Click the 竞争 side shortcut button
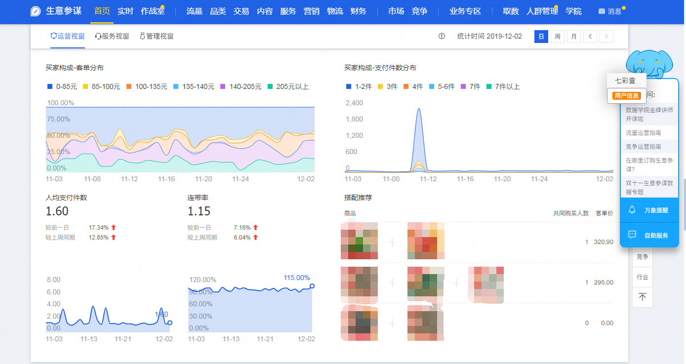 (x=642, y=257)
